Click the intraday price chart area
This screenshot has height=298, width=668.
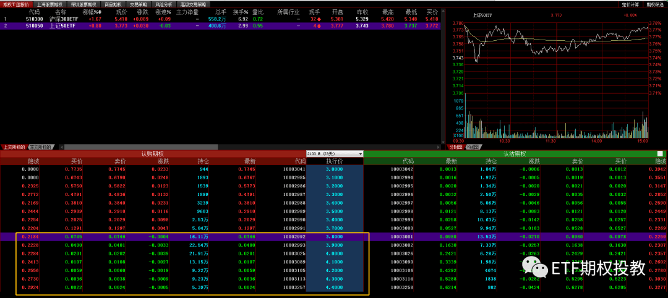[556, 57]
